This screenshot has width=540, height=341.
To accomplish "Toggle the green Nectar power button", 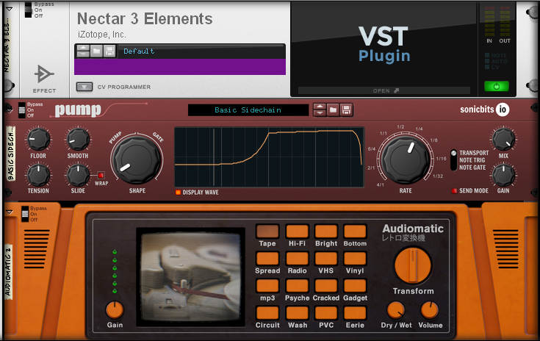I will pos(496,86).
